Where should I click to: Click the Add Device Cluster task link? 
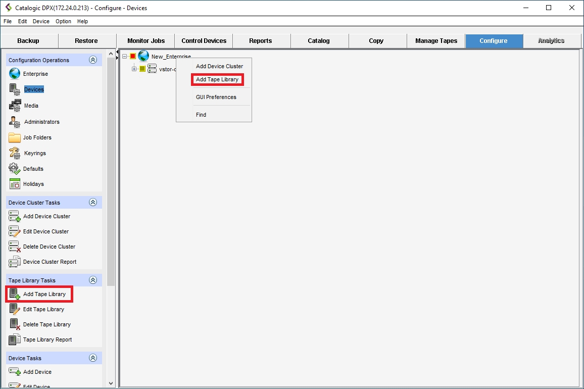[x=46, y=216]
